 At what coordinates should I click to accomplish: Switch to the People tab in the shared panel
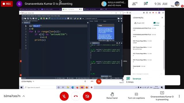139,23
